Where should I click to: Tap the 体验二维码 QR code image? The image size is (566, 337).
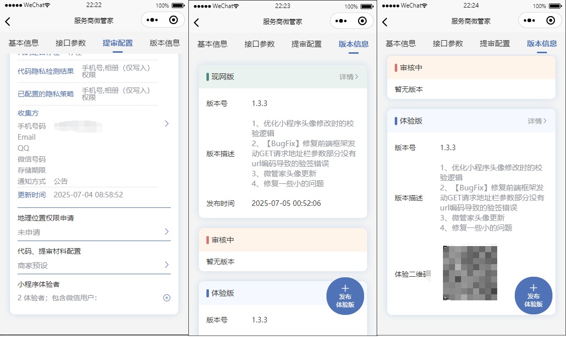point(470,272)
